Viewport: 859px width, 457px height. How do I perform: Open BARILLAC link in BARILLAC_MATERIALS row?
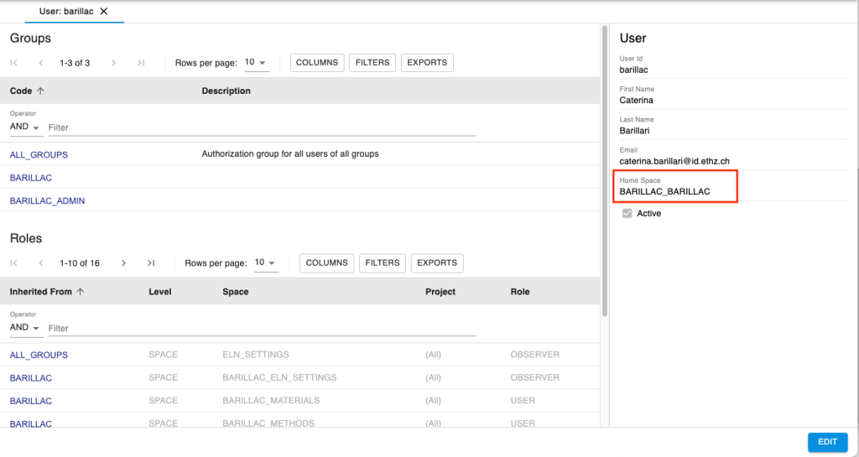pos(31,401)
